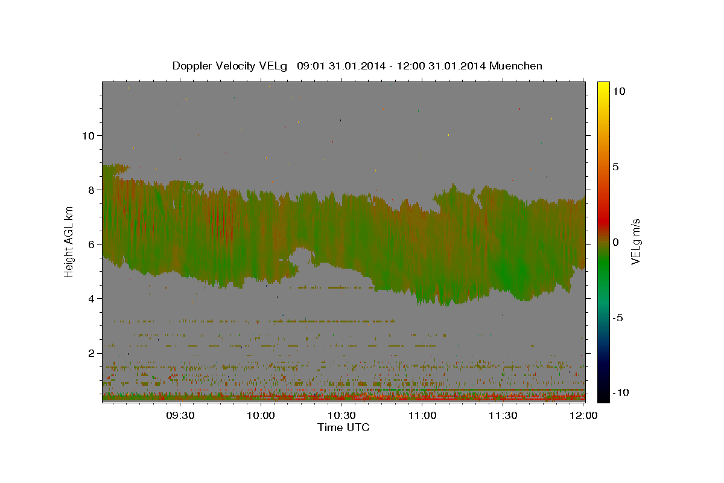
Task: Click the height tick label '8'
Action: point(90,190)
